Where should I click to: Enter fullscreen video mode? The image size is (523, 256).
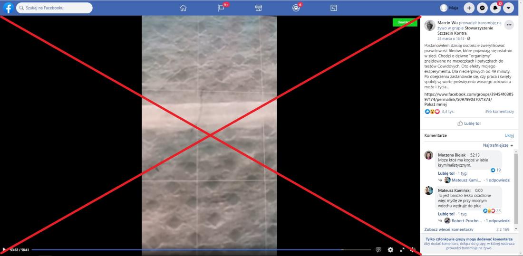[402, 250]
